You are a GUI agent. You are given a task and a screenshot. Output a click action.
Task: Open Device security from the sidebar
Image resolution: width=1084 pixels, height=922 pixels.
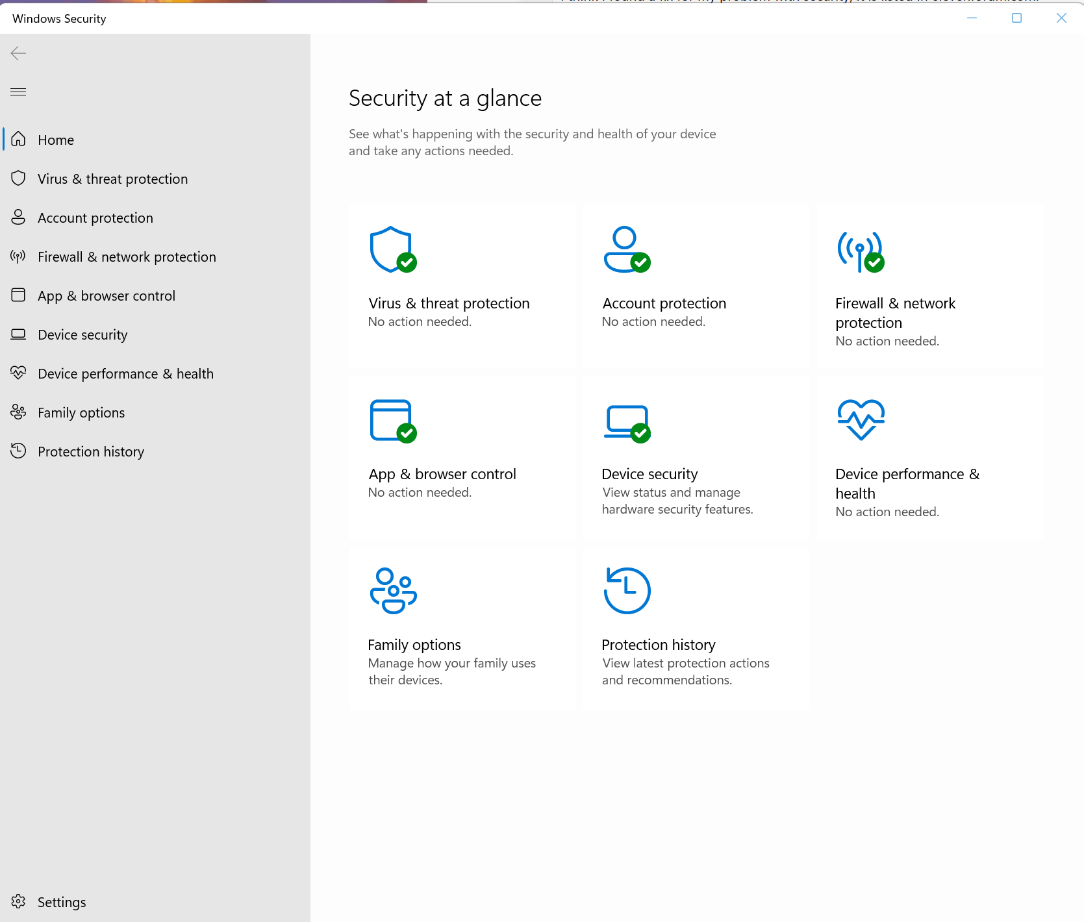tap(155, 334)
